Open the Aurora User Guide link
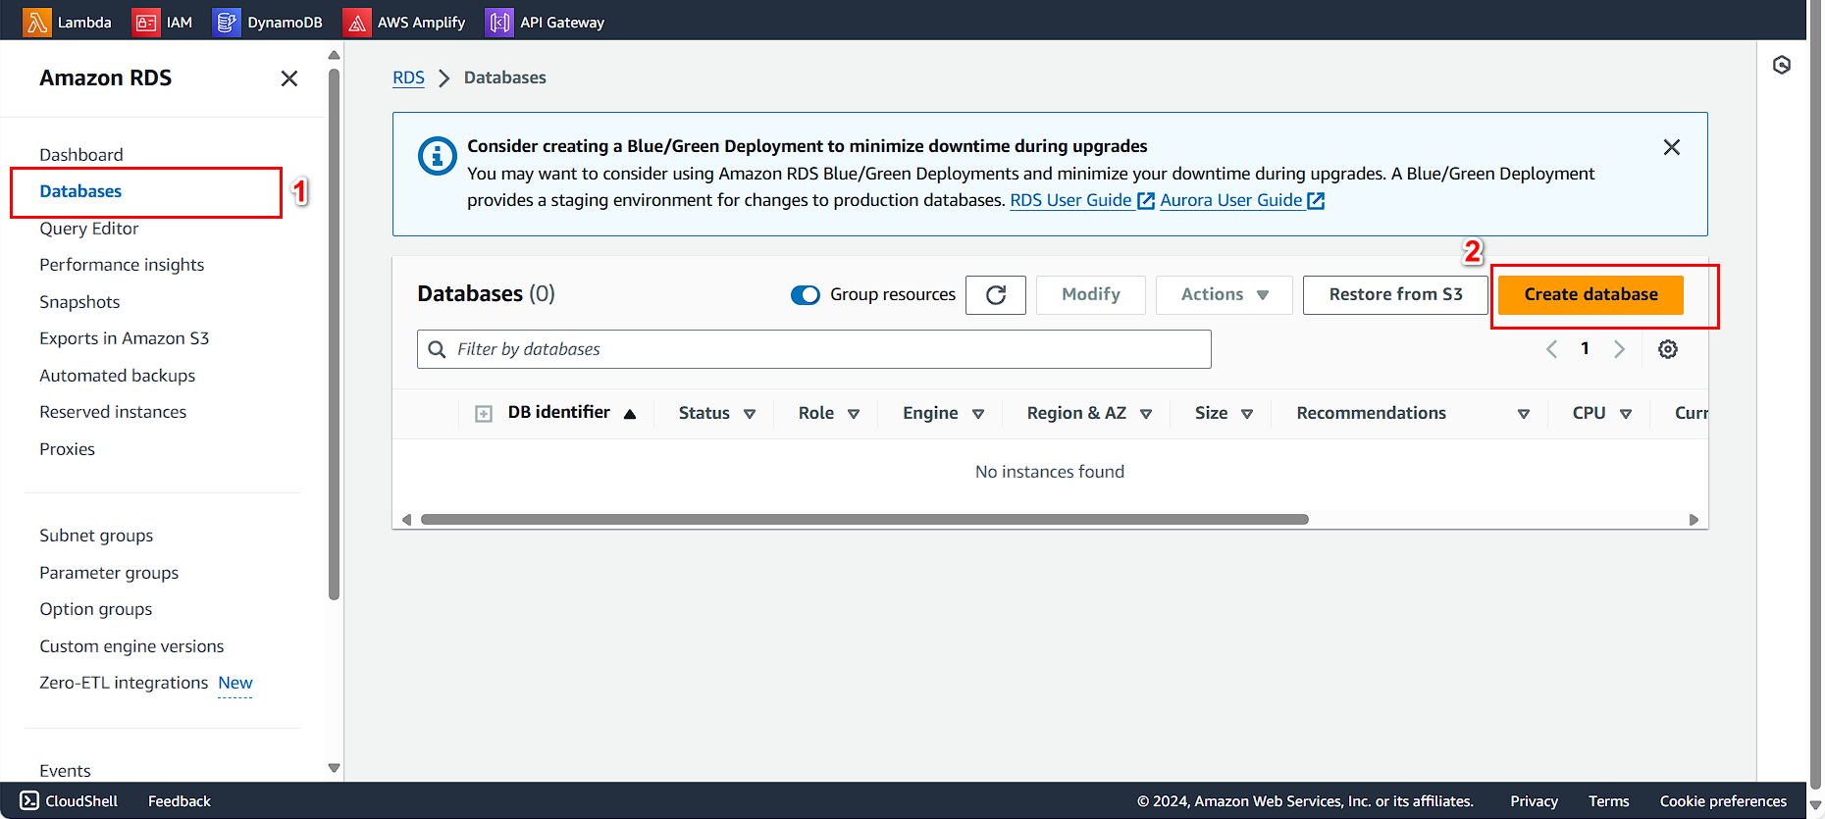The image size is (1825, 819). pyautogui.click(x=1231, y=200)
